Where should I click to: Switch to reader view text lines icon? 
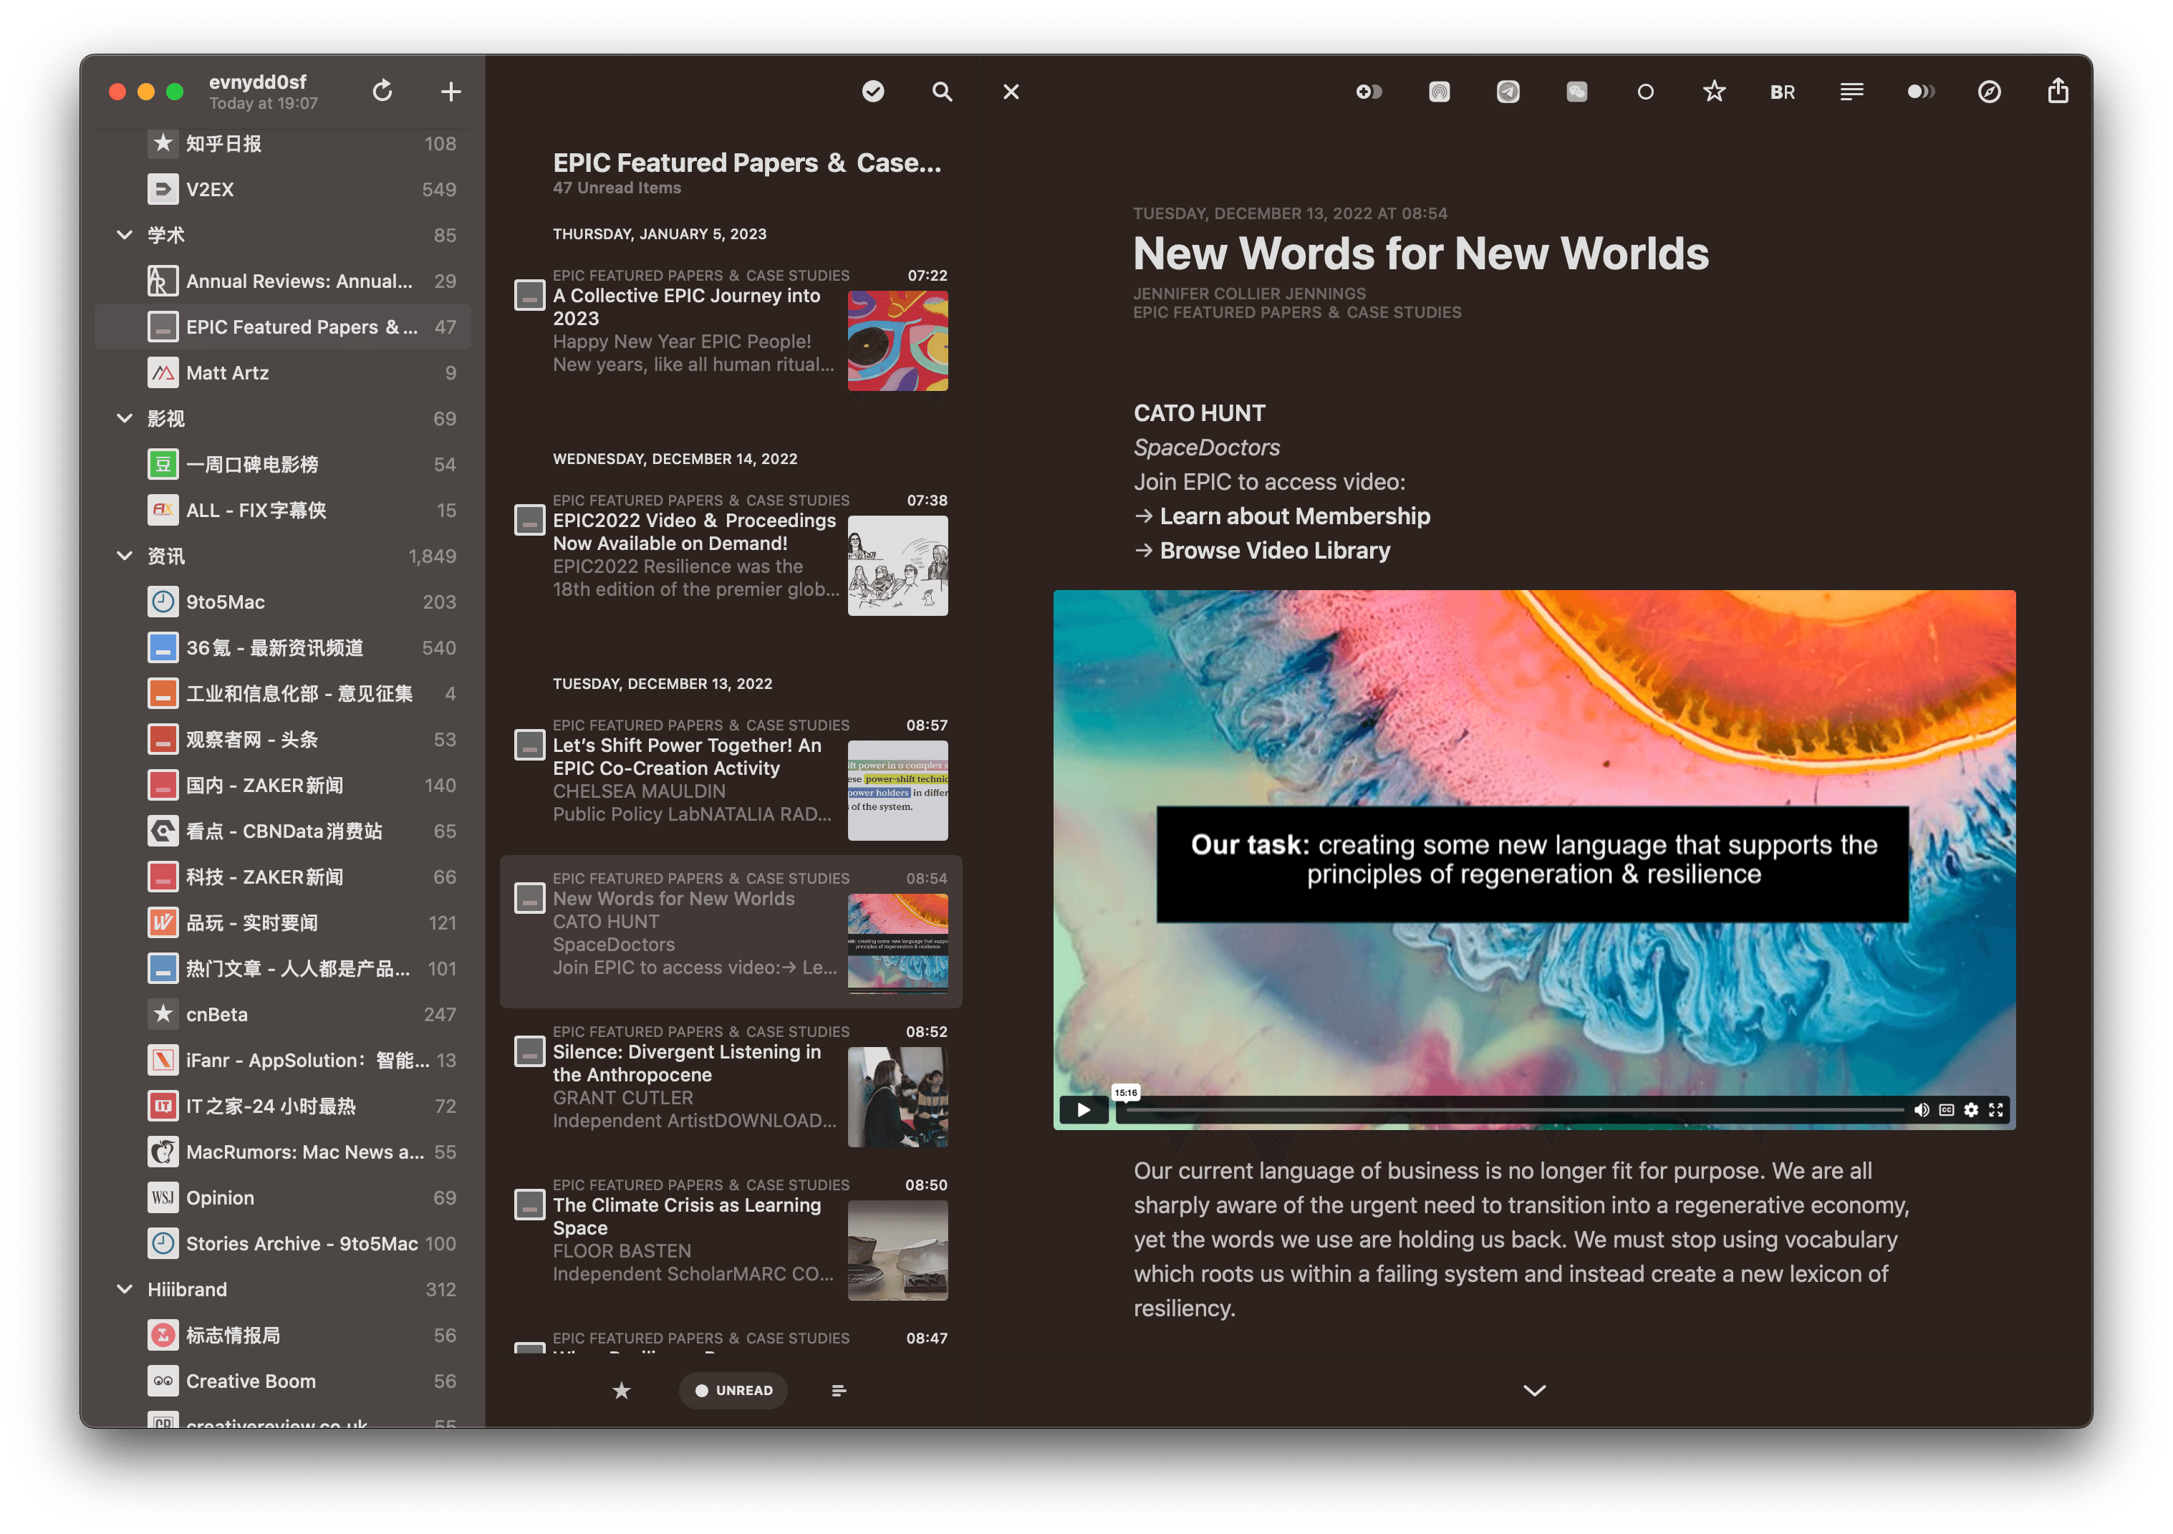1851,91
